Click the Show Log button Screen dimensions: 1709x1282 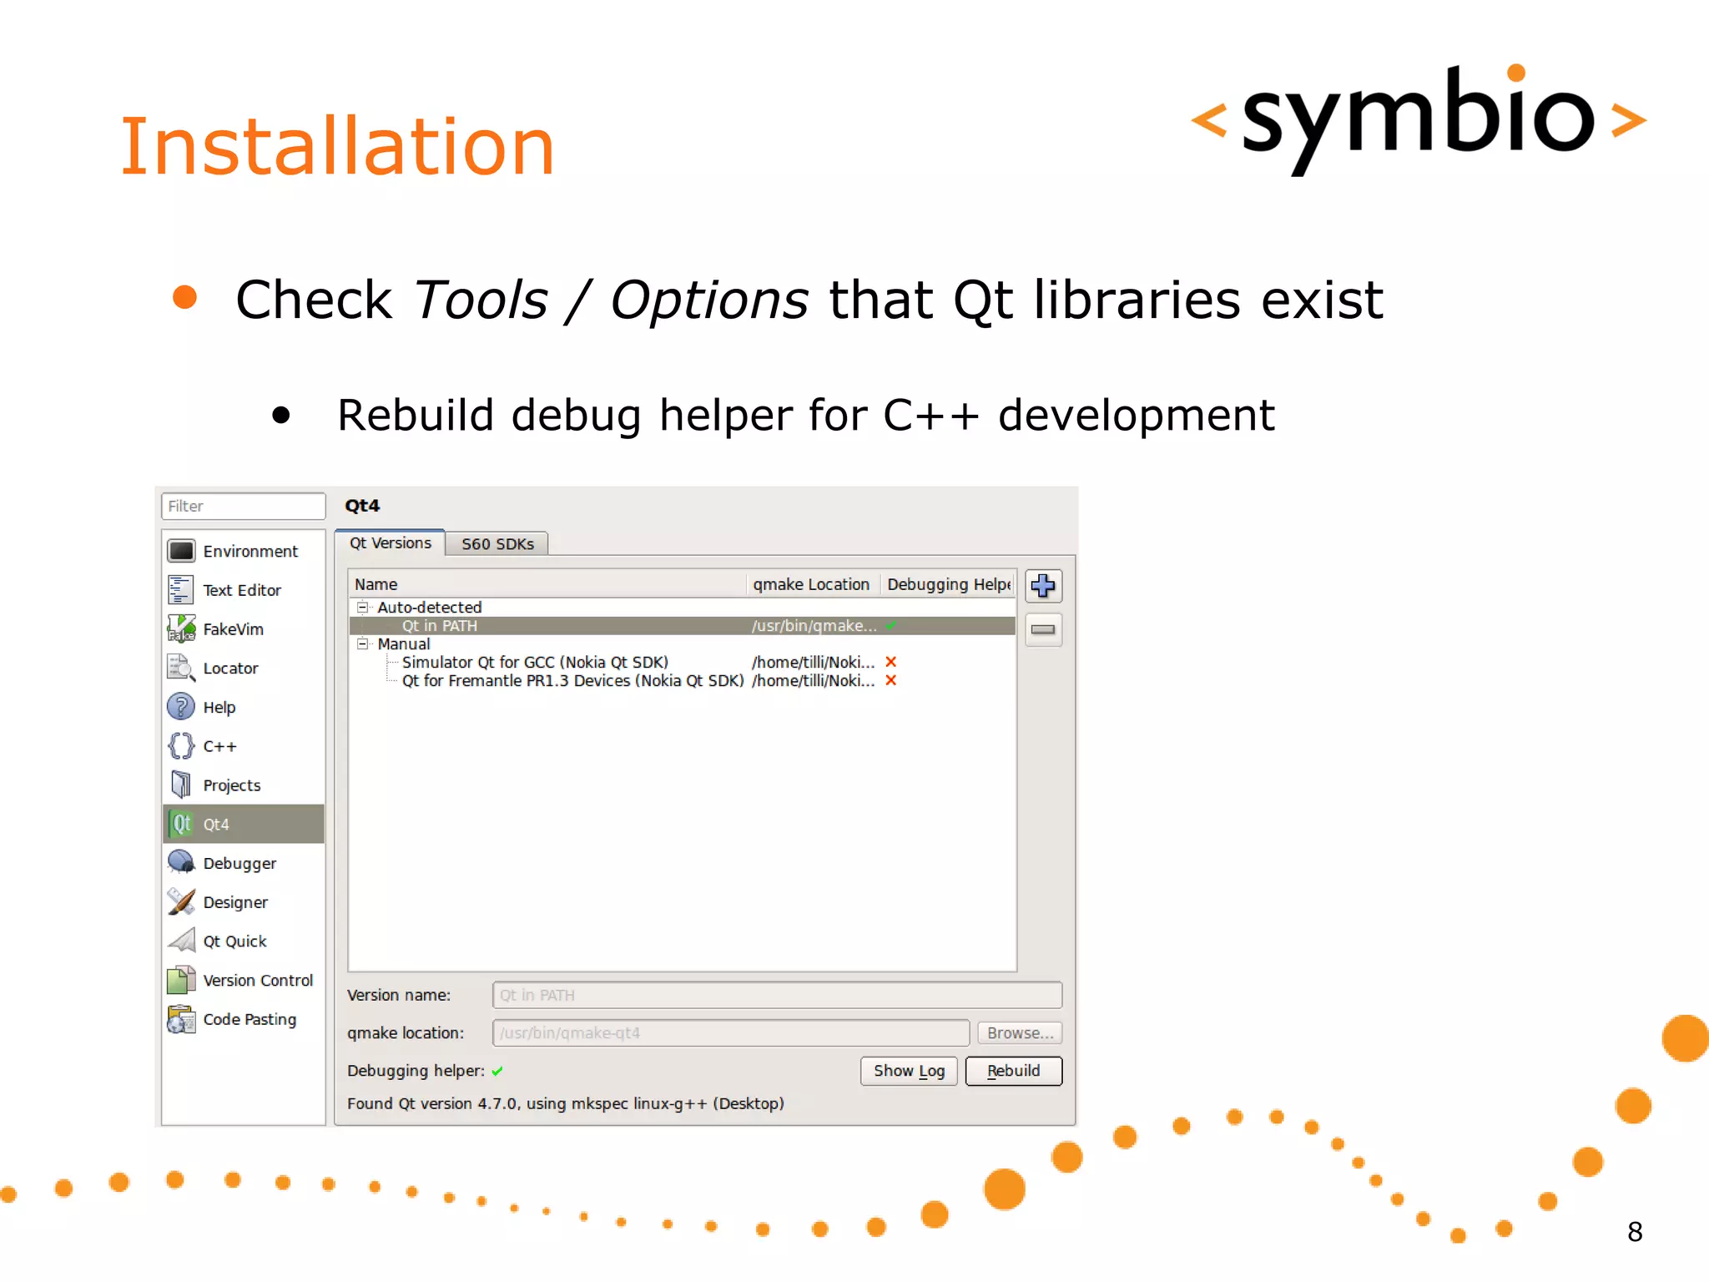[909, 1071]
